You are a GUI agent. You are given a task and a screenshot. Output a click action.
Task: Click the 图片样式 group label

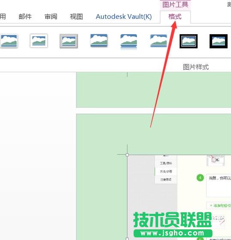click(x=196, y=67)
